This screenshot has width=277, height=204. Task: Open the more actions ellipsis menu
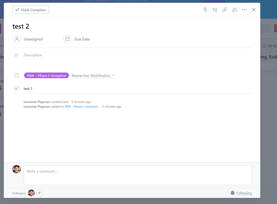pos(245,10)
